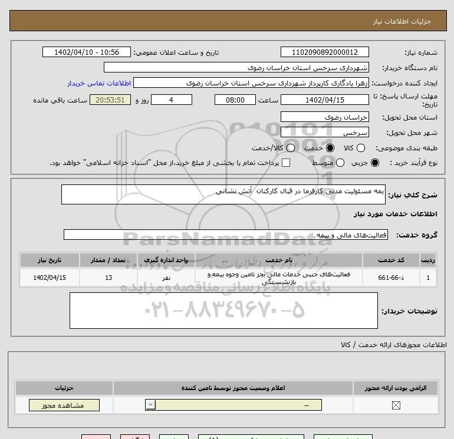The height and width of the screenshot is (439, 454).
Task: Toggle the الزامی بودن ارائه مجوز checkbox
Action: click(396, 405)
